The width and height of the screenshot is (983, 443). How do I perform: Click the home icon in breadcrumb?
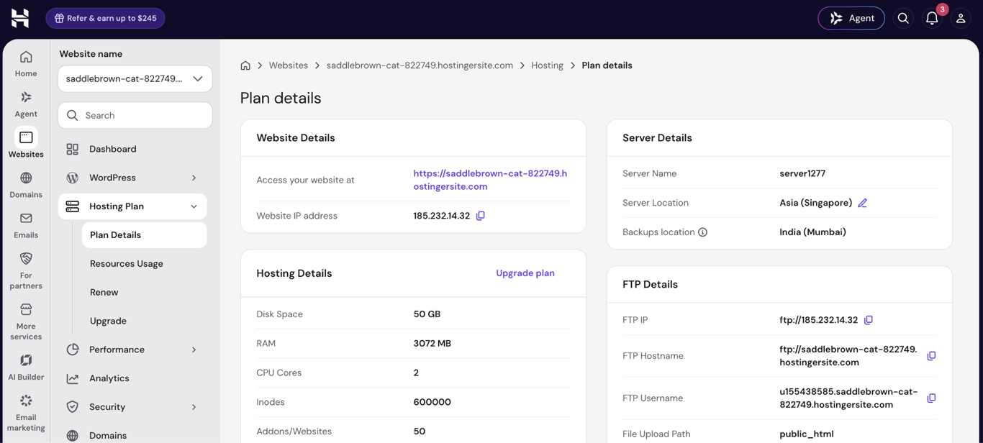pyautogui.click(x=245, y=65)
